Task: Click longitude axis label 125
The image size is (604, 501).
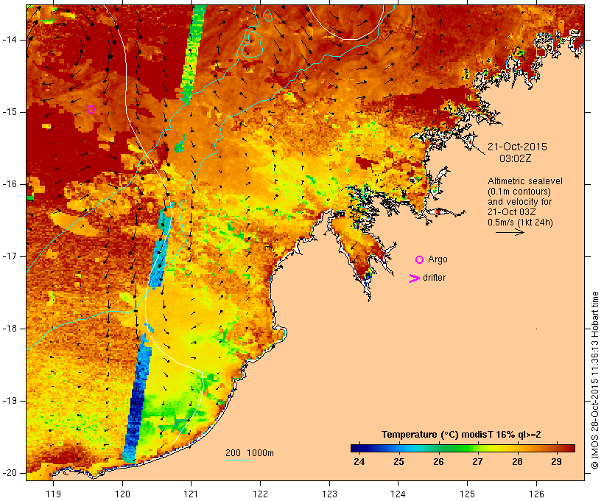Action: point(467,494)
